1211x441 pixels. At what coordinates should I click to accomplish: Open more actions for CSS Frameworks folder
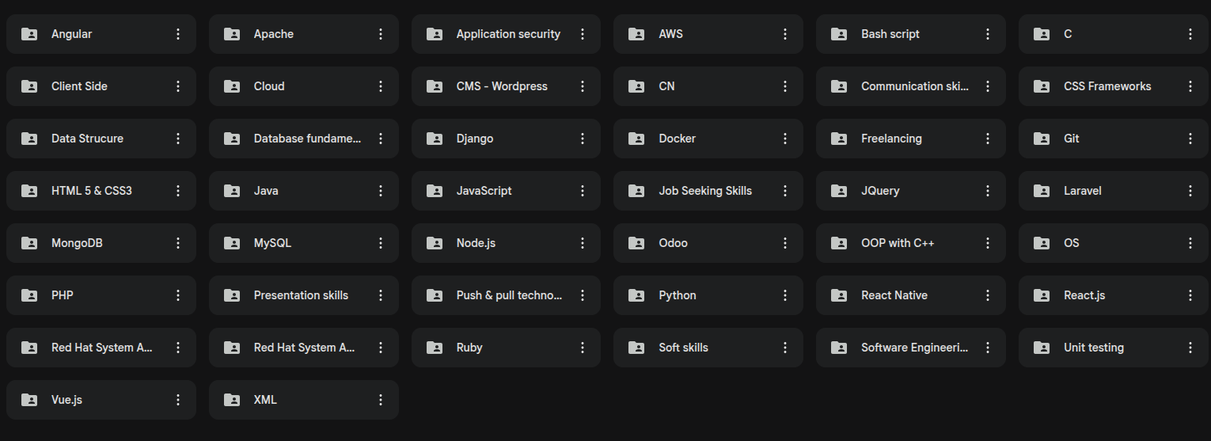click(1190, 86)
